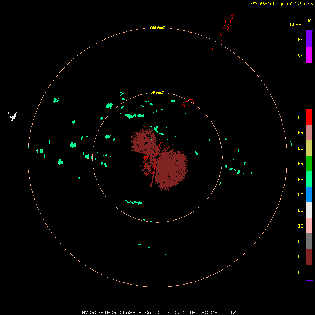
Task: Click the ND legend label
Action: pos(300,272)
